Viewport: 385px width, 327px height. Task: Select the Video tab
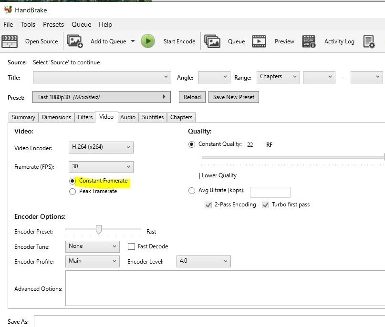click(106, 117)
